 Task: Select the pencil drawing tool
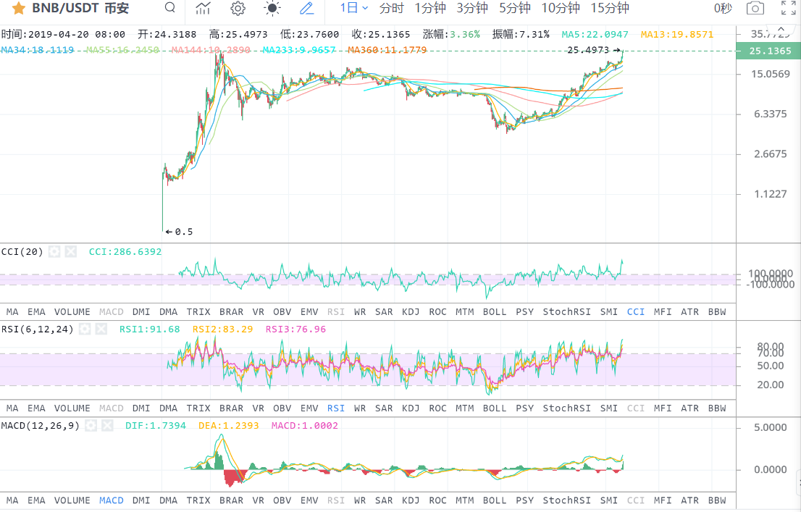(306, 9)
